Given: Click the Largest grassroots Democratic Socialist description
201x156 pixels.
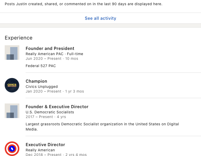Looking at the screenshot, I should [x=102, y=124].
